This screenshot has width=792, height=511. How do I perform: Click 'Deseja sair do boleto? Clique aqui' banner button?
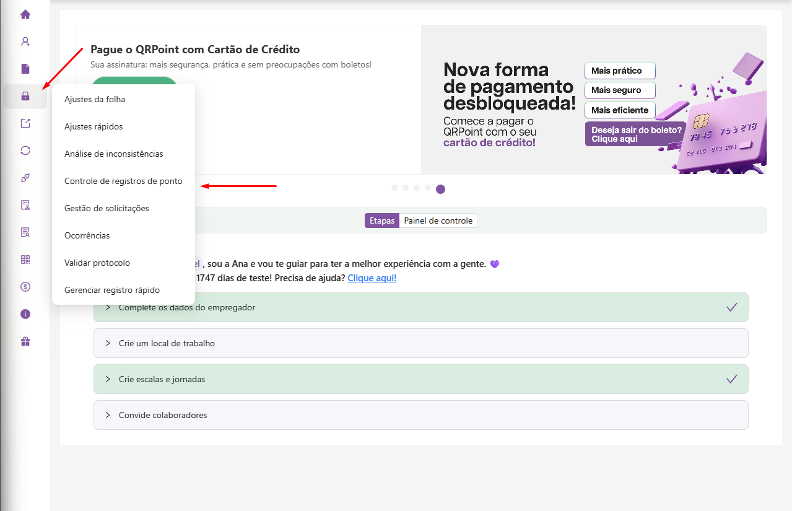[636, 134]
